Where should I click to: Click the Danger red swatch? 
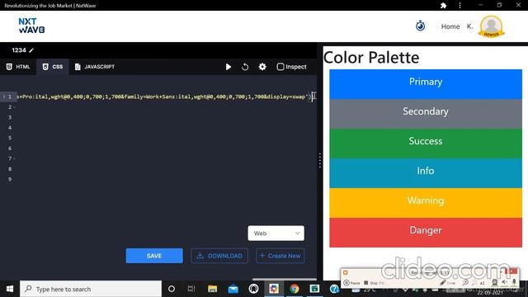426,233
